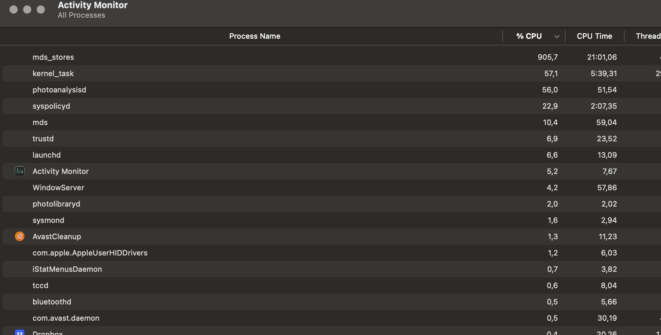
Task: Select the photoanalysisd process row
Action: [x=59, y=90]
